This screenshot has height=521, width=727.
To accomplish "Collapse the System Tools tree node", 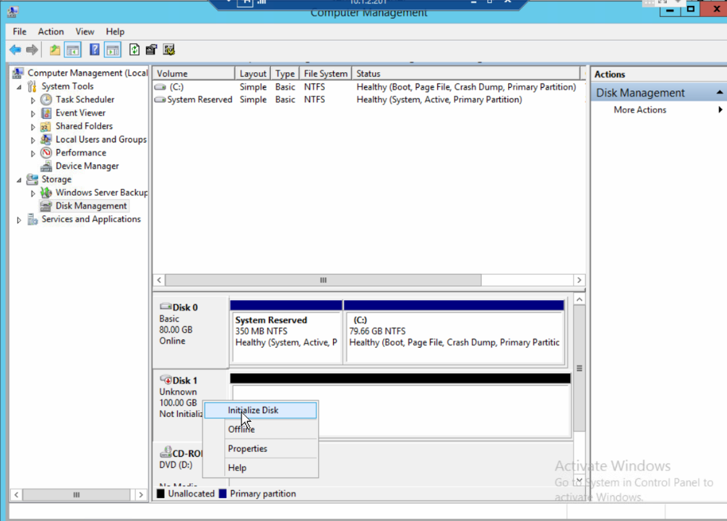I will pos(19,87).
